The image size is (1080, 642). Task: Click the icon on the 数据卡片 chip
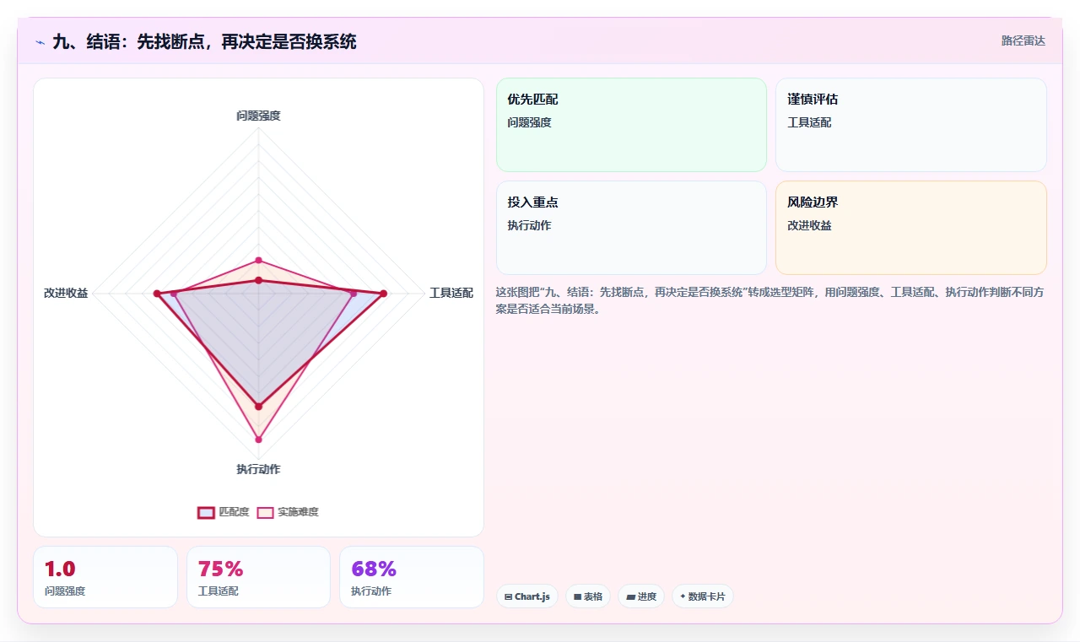click(x=683, y=596)
